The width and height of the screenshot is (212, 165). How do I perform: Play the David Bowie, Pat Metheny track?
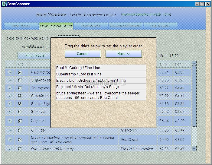[10, 149]
